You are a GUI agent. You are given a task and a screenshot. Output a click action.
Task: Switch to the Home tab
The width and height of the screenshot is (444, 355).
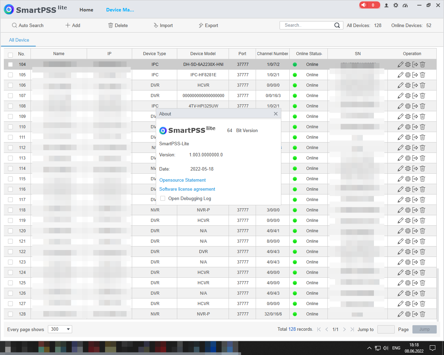[x=86, y=10]
